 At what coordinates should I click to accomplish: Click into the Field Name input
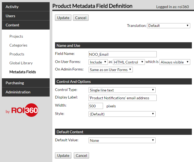tap(122, 54)
